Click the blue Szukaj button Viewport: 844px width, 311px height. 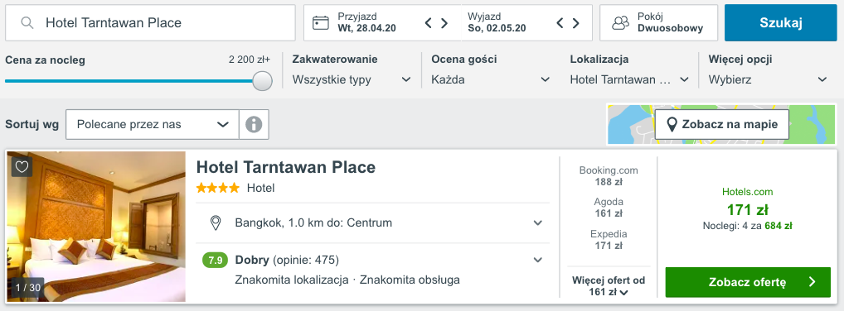click(780, 22)
